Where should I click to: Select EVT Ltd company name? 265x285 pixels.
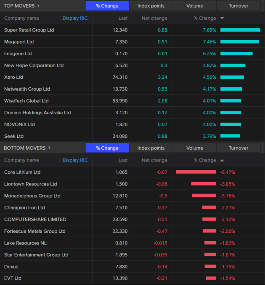coord(13,278)
